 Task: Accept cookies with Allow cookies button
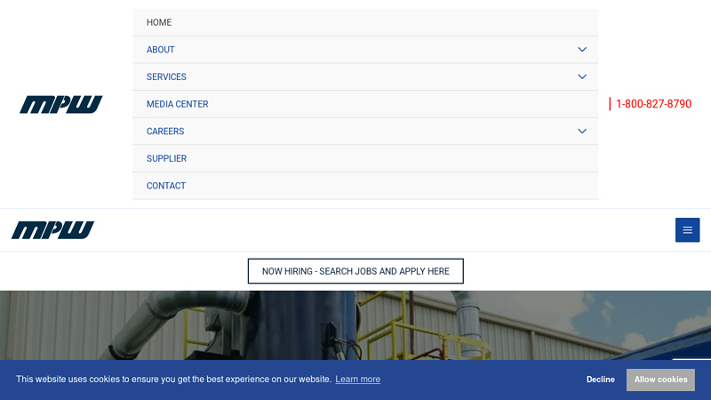click(x=660, y=380)
